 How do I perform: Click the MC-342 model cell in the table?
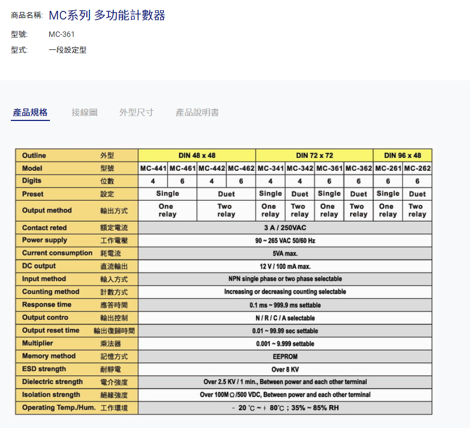coord(300,169)
